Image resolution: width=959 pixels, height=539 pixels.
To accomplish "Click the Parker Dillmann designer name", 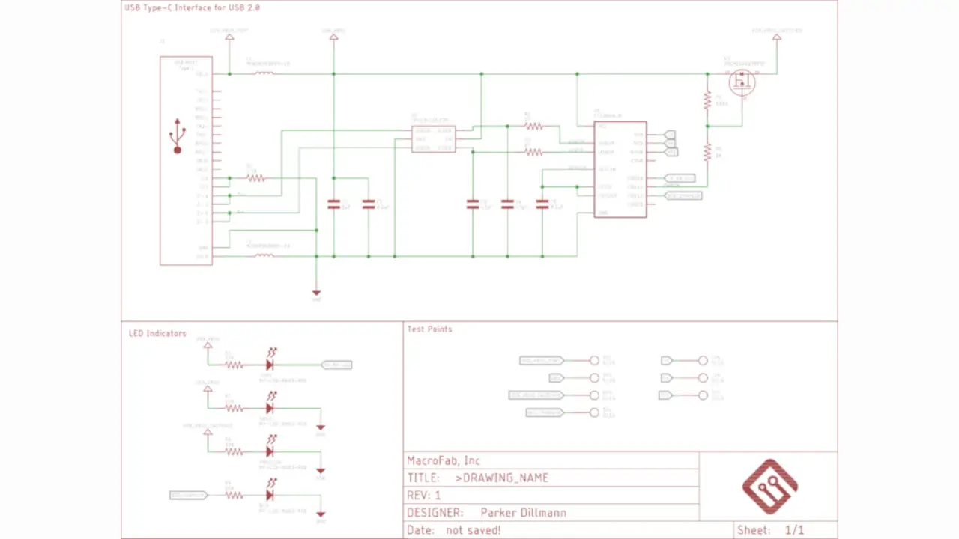I will [x=523, y=512].
